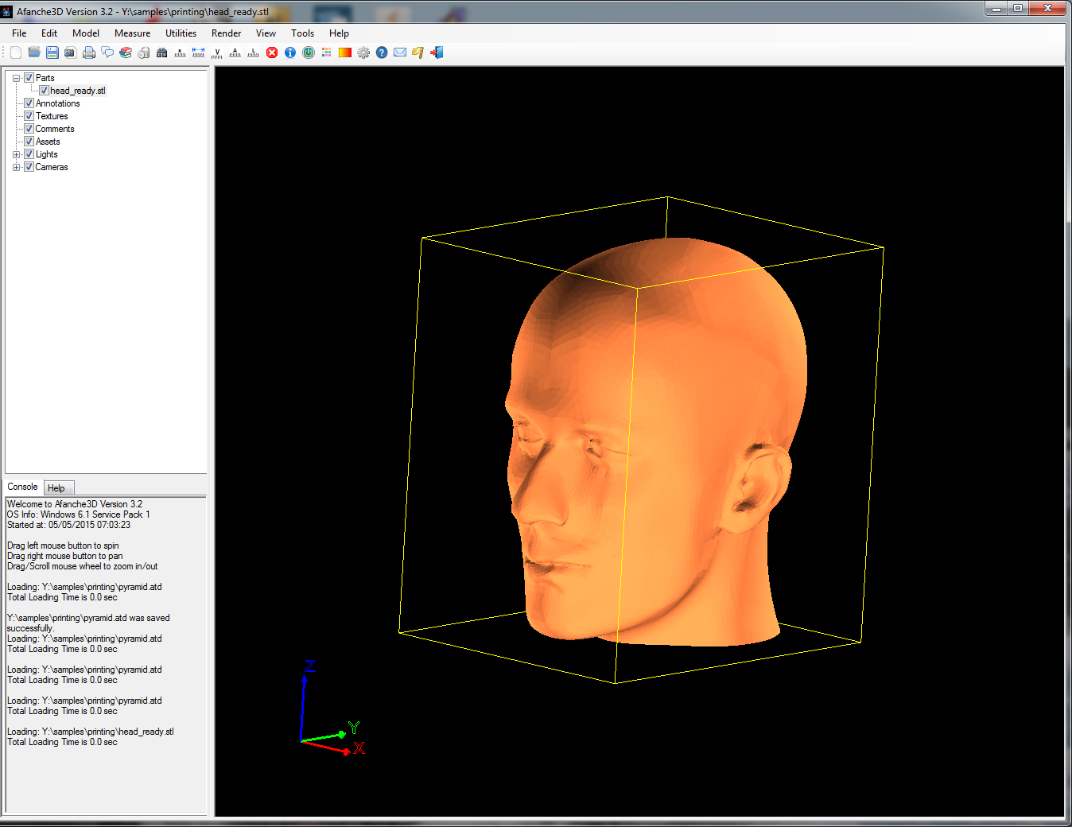Uncheck the head_ready.stl part checkbox

click(44, 91)
